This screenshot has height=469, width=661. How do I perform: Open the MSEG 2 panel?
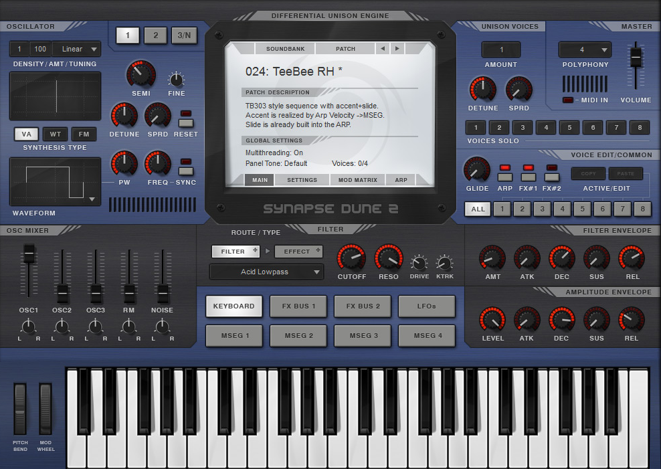coord(298,335)
